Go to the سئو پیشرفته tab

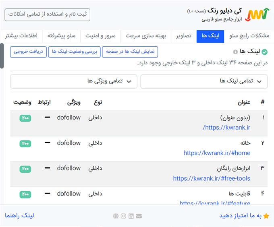(x=61, y=36)
